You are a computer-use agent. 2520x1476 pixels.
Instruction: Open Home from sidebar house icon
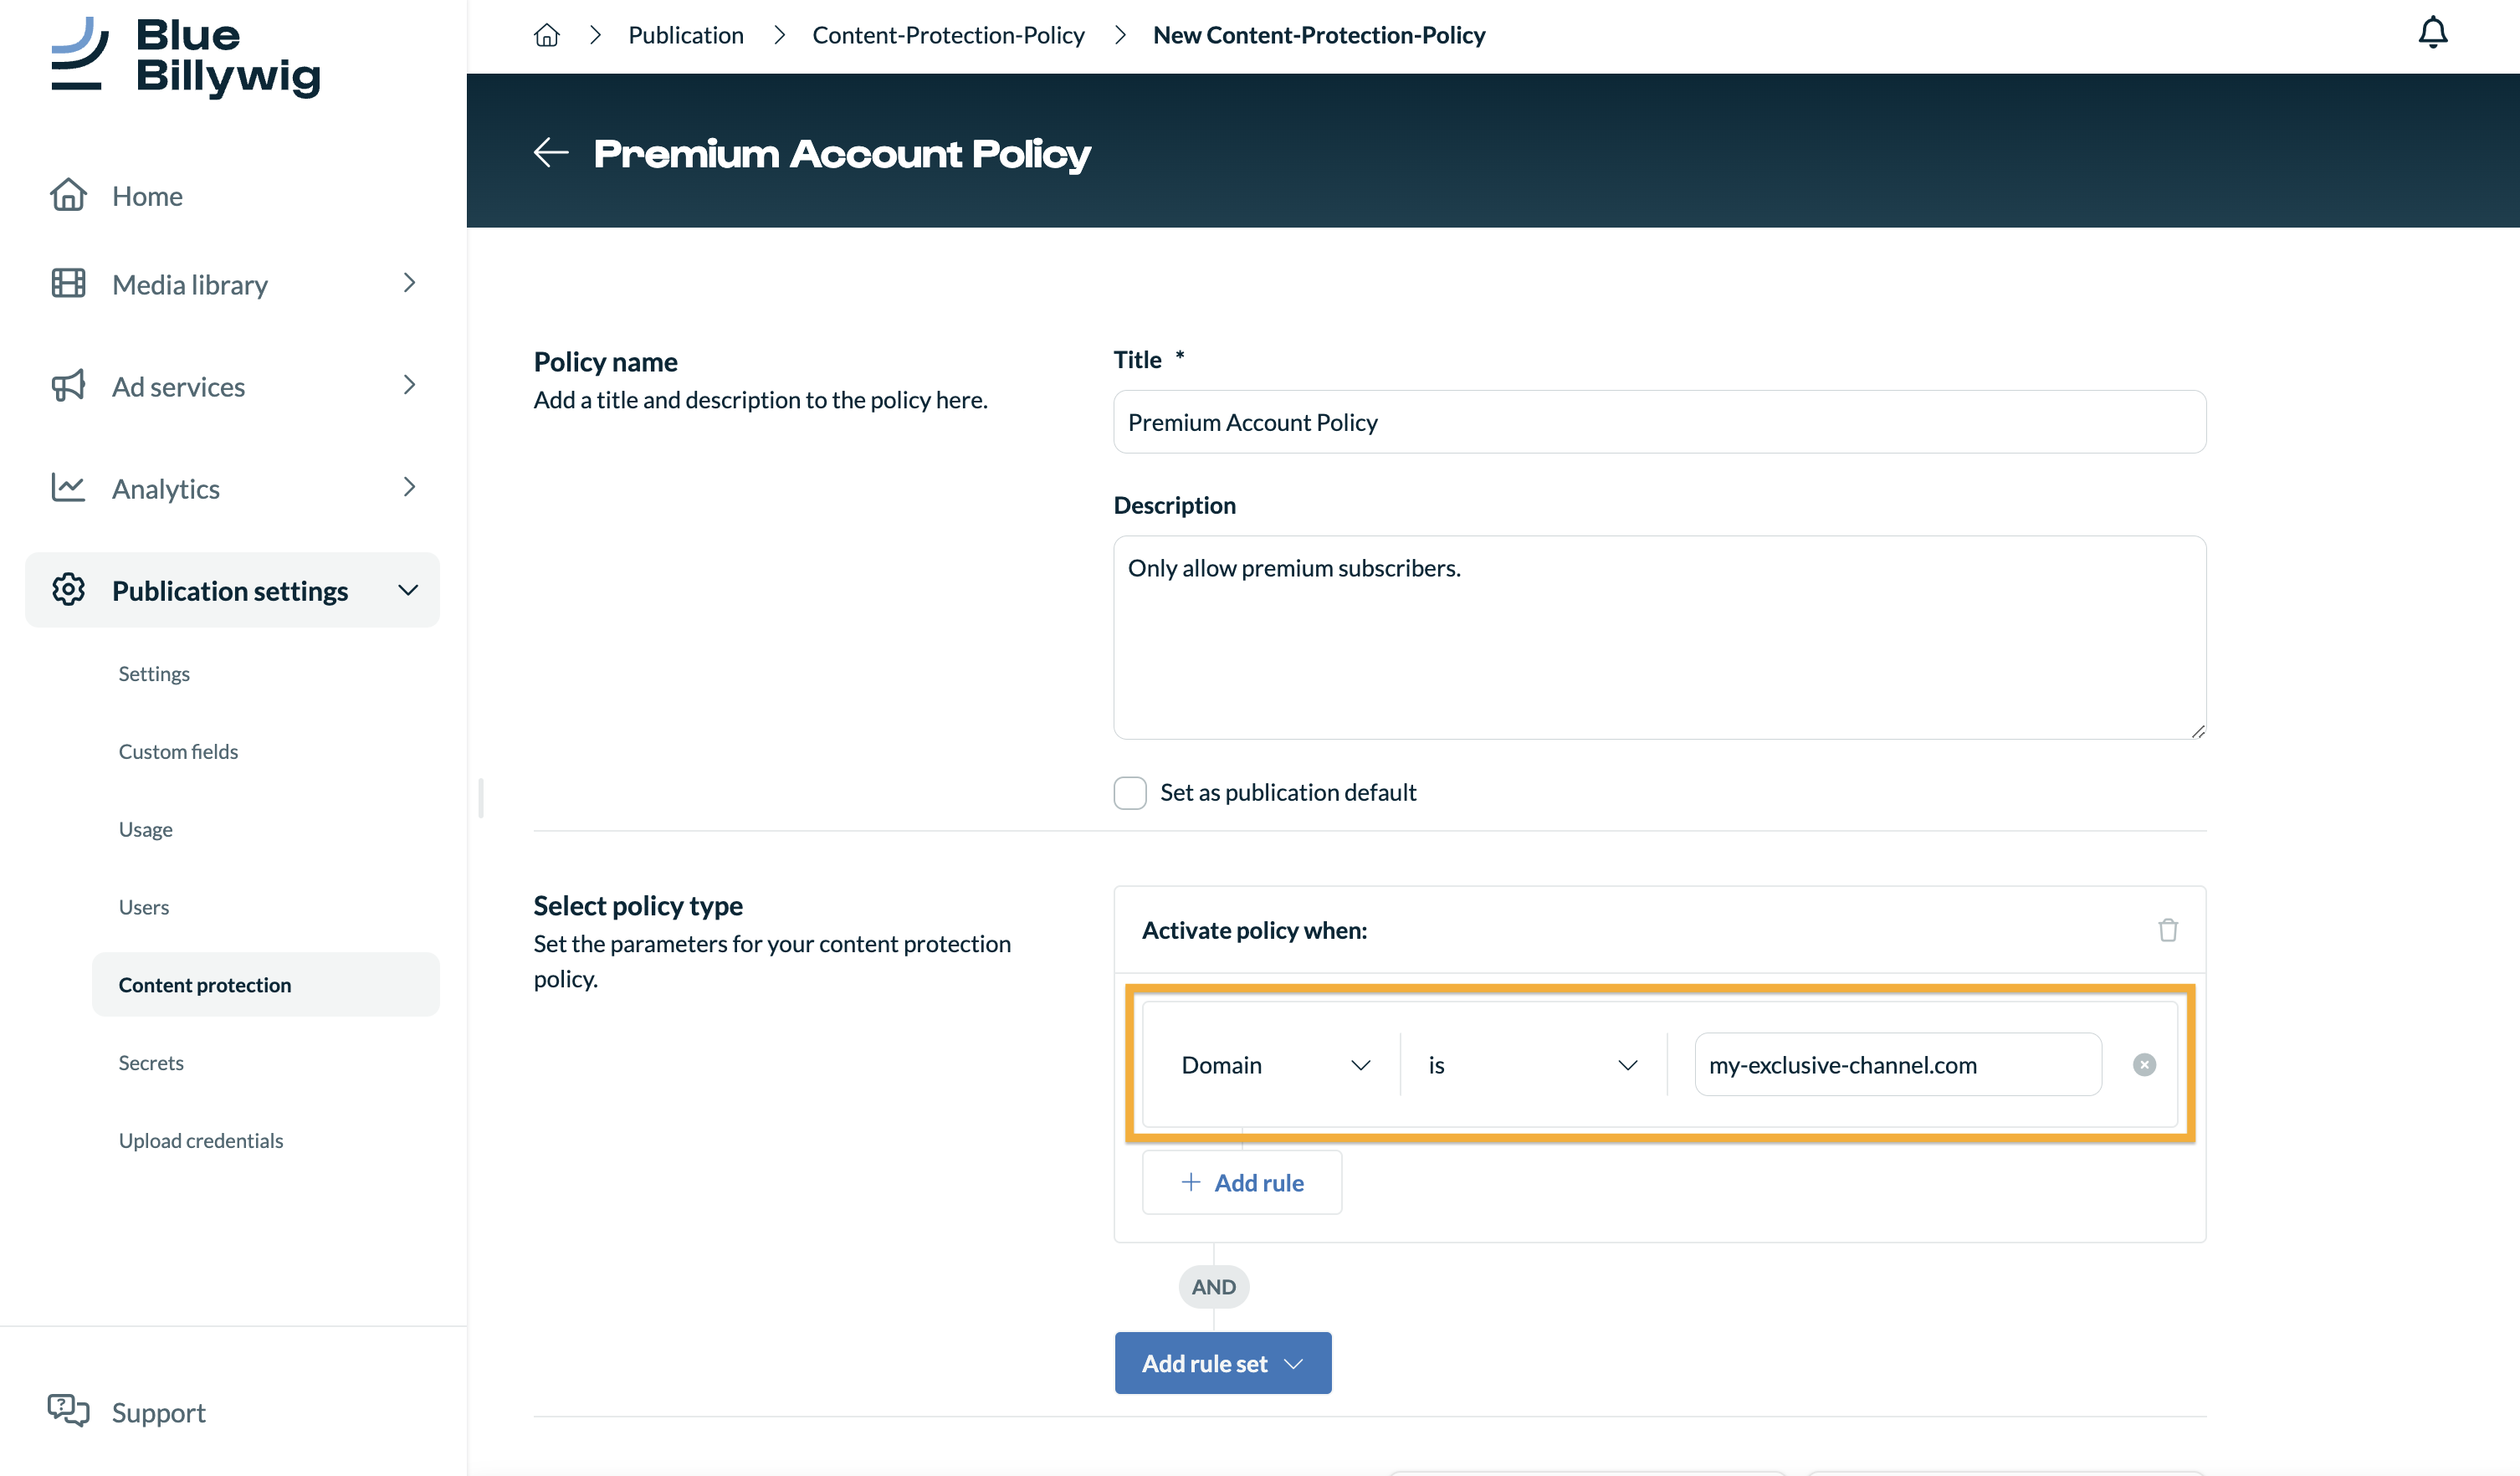[x=68, y=195]
